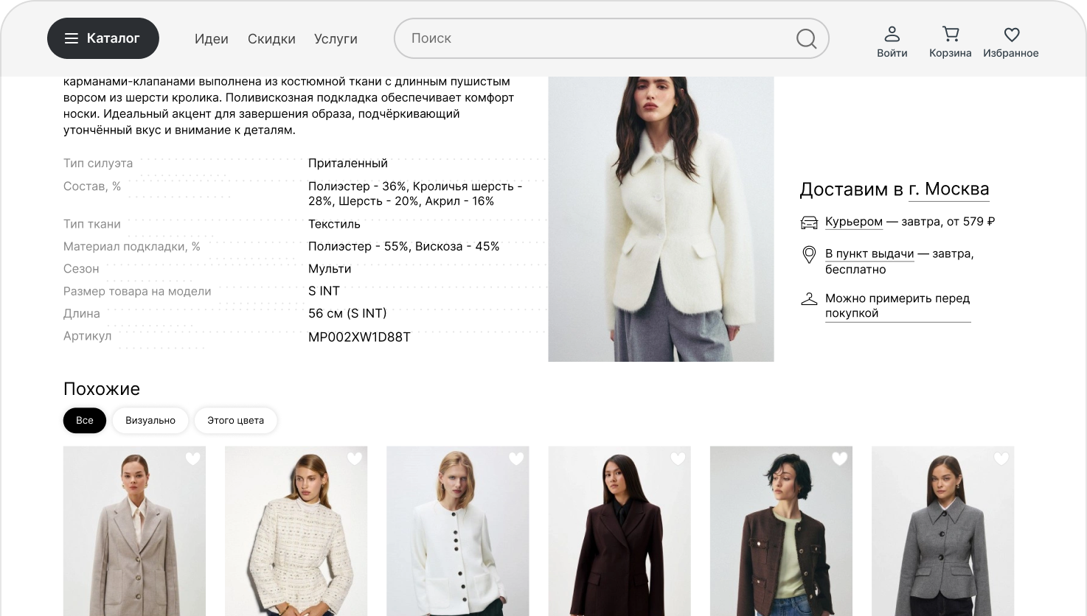This screenshot has height=616, width=1087.
Task: Favorite the tweed belted jacket product
Action: pyautogui.click(x=355, y=459)
